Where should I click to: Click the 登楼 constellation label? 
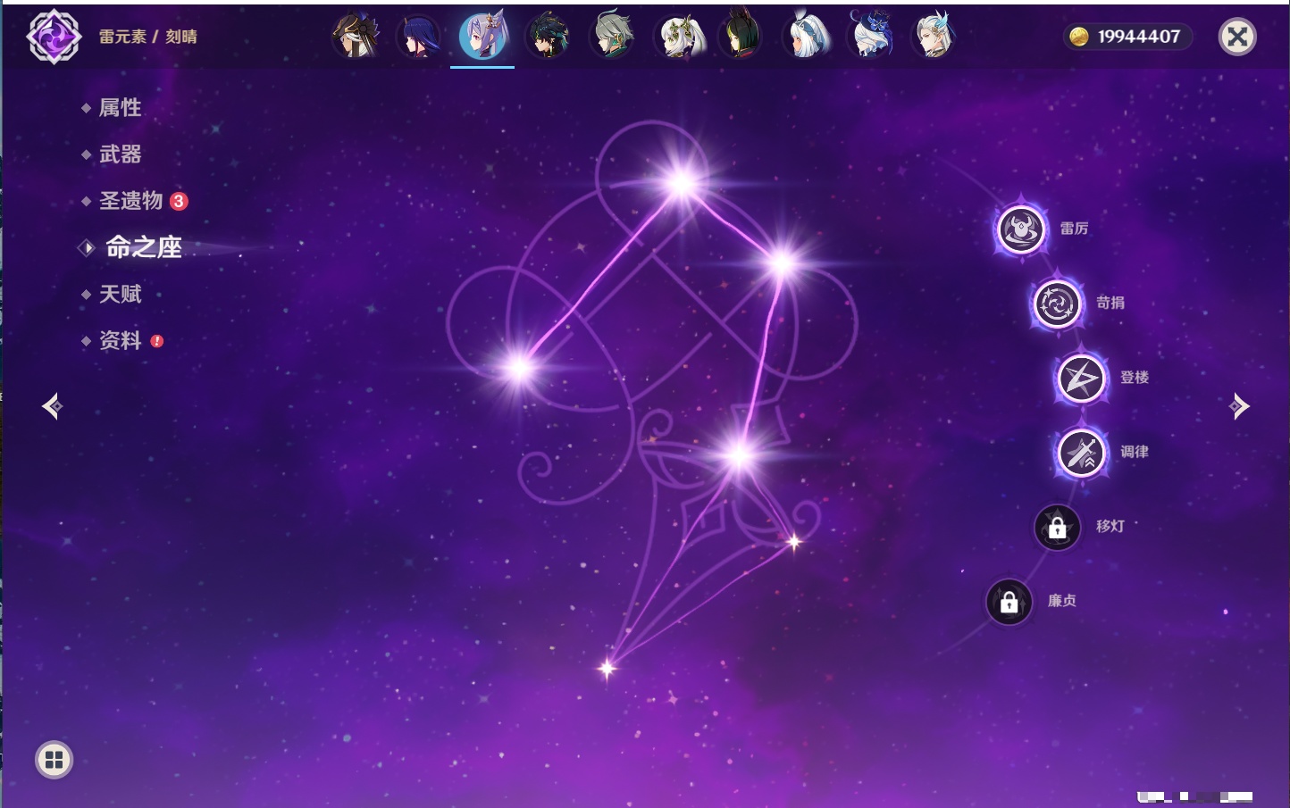click(1135, 377)
